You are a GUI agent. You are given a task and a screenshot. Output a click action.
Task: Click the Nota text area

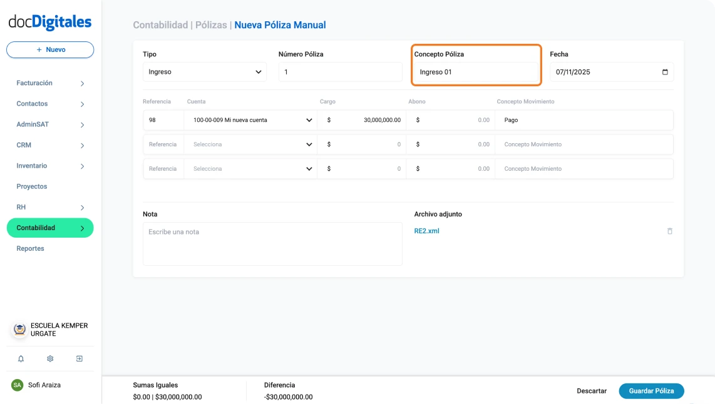click(x=272, y=244)
